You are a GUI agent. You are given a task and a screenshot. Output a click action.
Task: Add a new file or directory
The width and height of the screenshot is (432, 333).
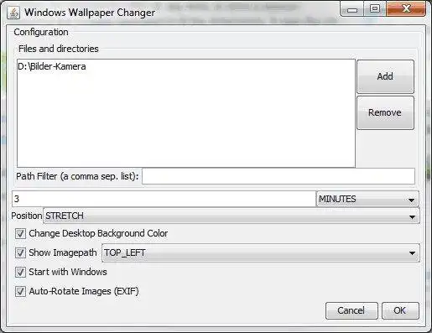pos(385,76)
